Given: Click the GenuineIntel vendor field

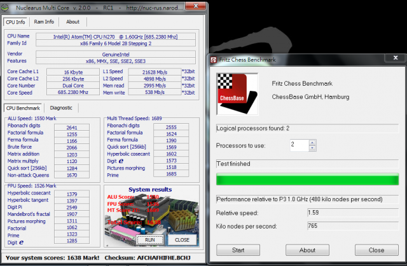Looking at the screenshot, I should tap(116, 55).
